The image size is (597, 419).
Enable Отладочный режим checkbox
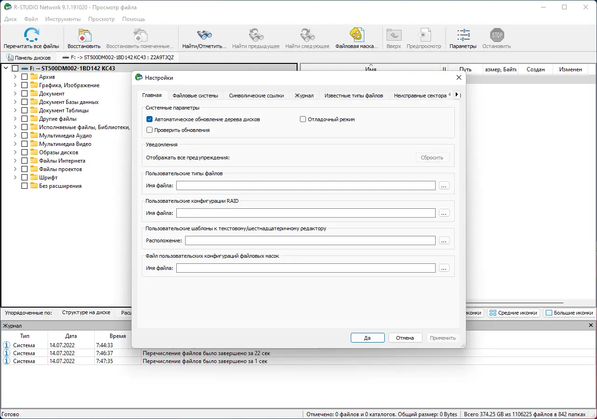pos(303,119)
